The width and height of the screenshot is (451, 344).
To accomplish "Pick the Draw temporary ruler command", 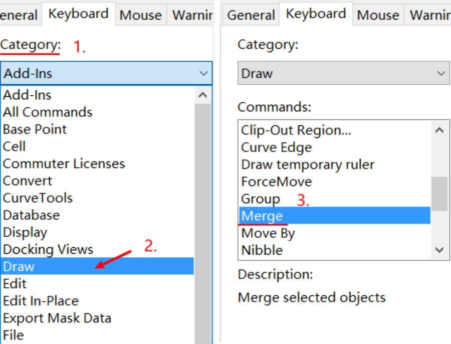I will [307, 164].
